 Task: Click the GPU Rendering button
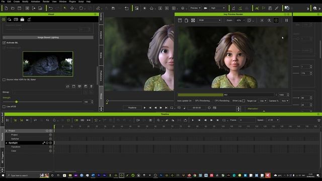click(x=202, y=101)
